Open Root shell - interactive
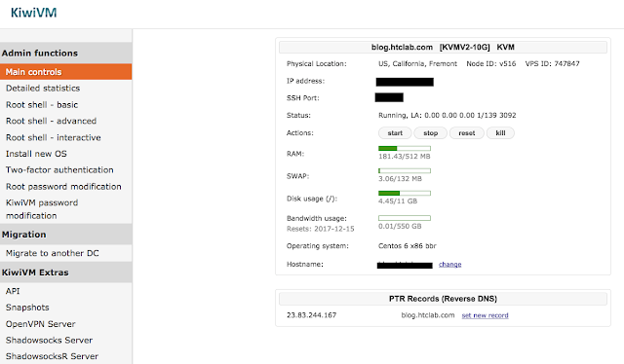 54,137
